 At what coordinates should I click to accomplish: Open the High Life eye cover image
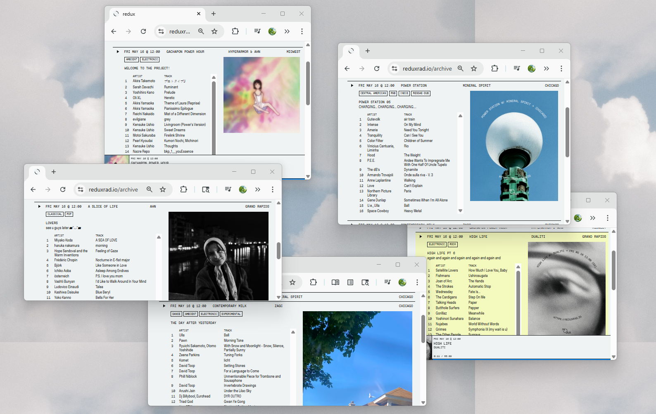[x=567, y=289]
